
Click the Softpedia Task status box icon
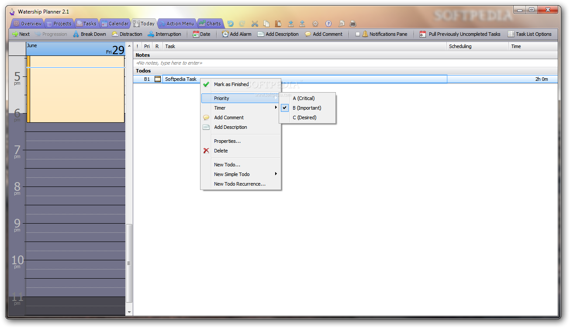158,79
